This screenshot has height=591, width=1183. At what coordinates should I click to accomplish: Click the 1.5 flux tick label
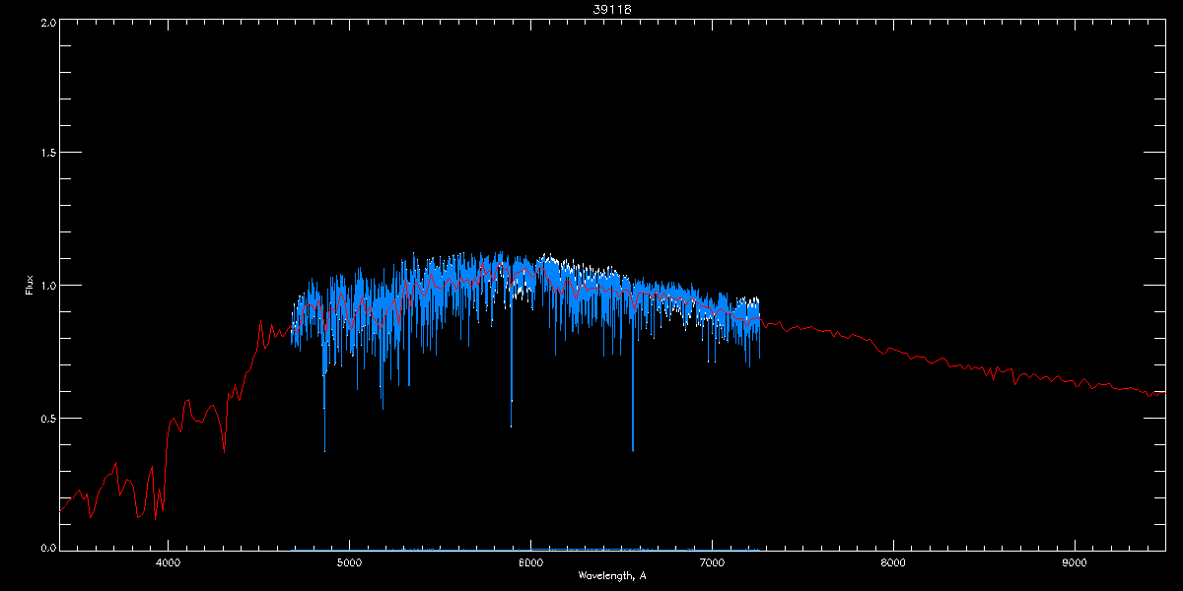click(x=47, y=153)
